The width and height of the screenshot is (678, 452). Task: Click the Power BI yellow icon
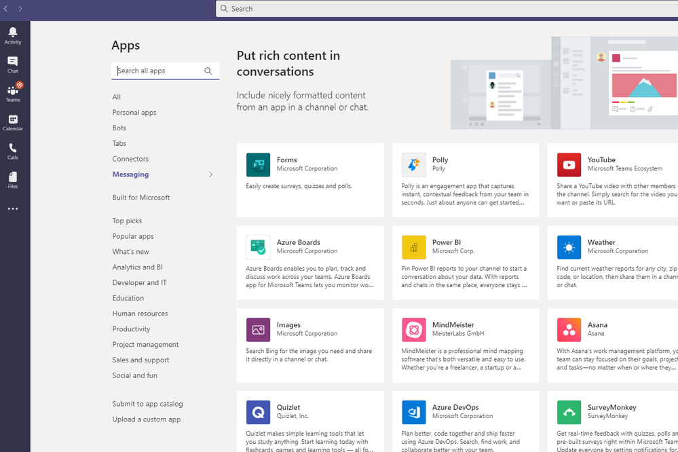point(414,248)
